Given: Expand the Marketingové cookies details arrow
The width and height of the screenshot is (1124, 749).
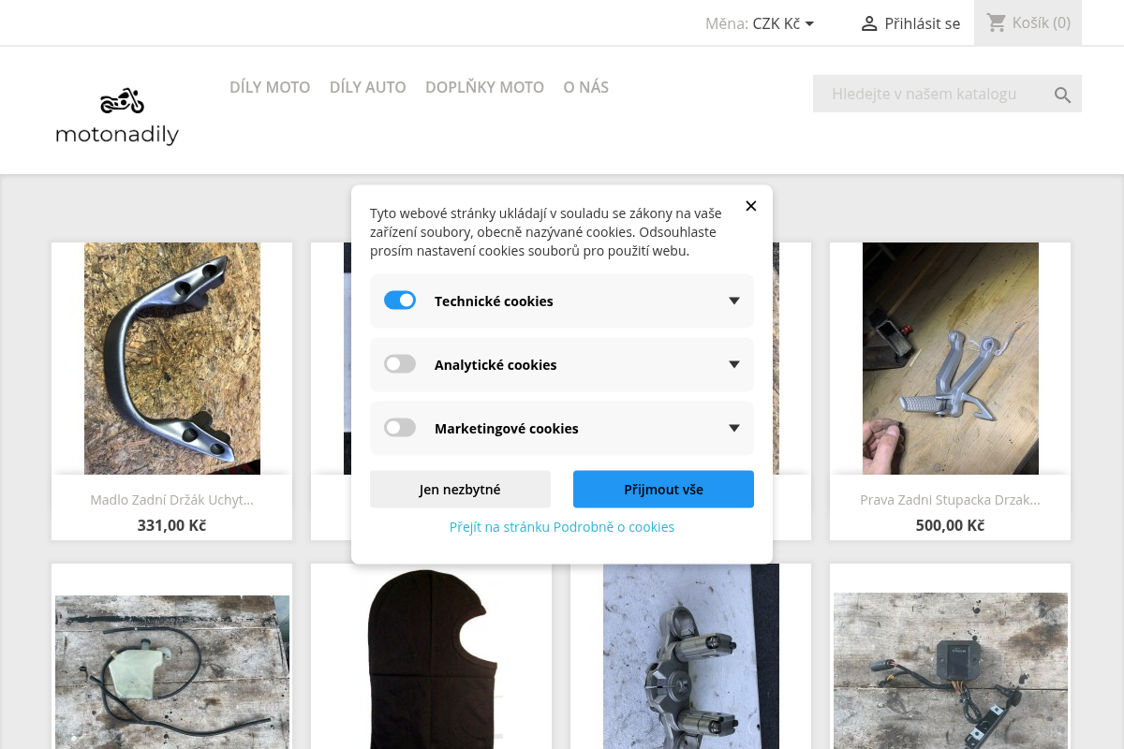Looking at the screenshot, I should [x=734, y=428].
